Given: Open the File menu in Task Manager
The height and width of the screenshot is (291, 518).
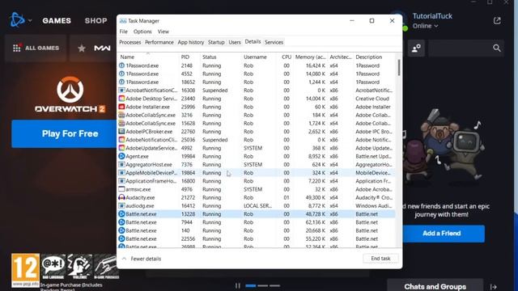Looking at the screenshot, I should pyautogui.click(x=124, y=32).
